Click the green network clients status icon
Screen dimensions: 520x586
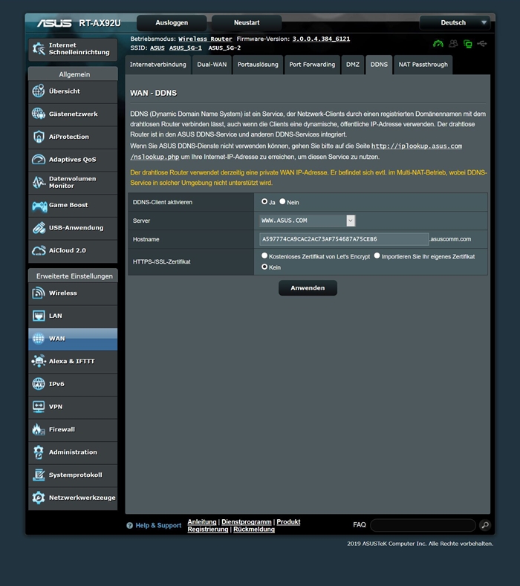(x=468, y=44)
